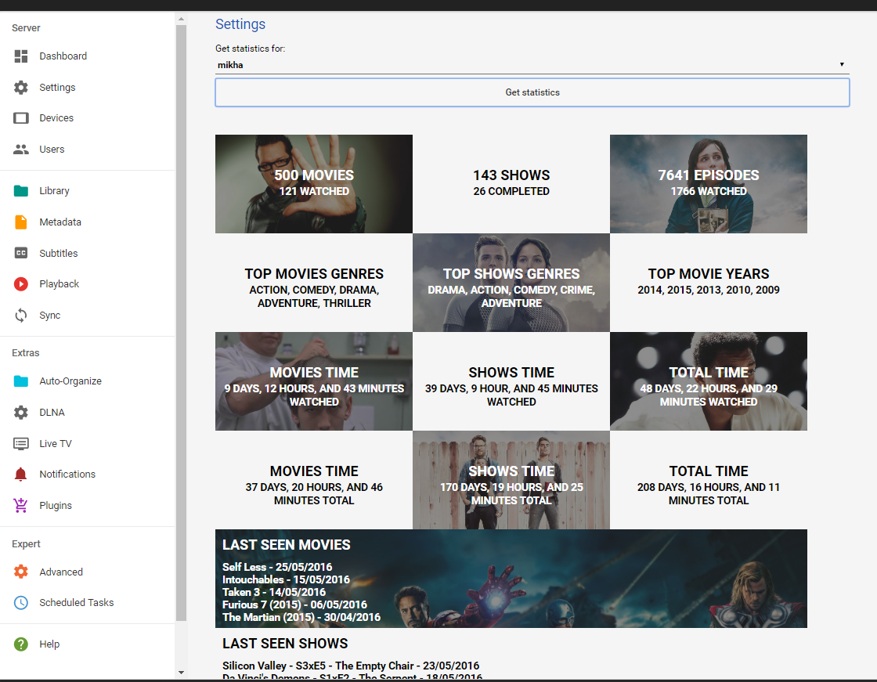
Task: Select the Library menu label
Action: pyautogui.click(x=54, y=191)
